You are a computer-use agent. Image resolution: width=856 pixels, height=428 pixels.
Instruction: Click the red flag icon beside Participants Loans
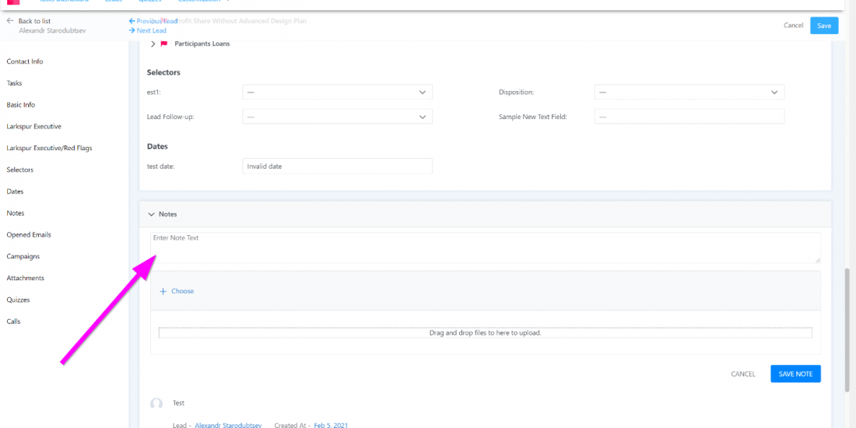coord(164,44)
